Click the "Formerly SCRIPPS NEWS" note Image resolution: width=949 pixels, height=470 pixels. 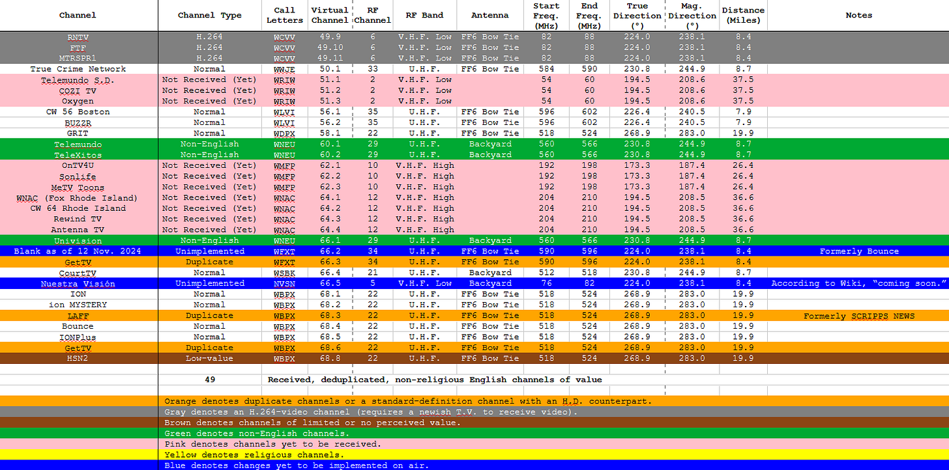[858, 316]
